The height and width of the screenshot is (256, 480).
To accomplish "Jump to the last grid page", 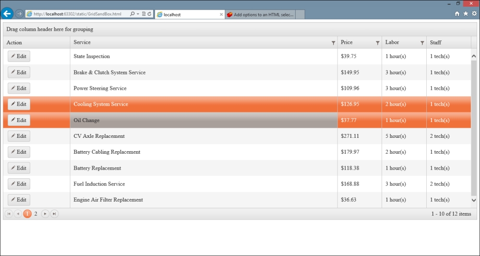I will coord(54,214).
